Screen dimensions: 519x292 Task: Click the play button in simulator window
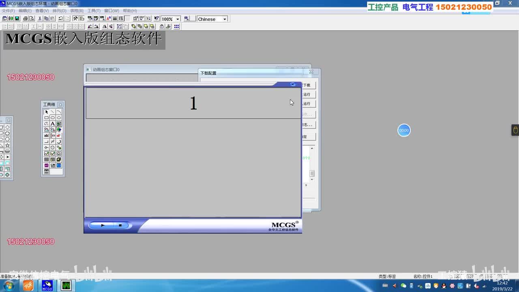[x=103, y=225]
